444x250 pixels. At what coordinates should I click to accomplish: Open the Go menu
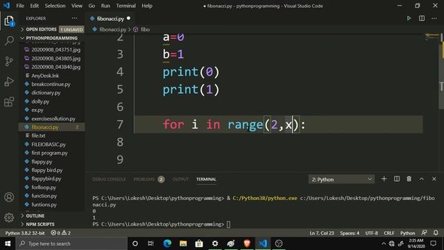92,6
